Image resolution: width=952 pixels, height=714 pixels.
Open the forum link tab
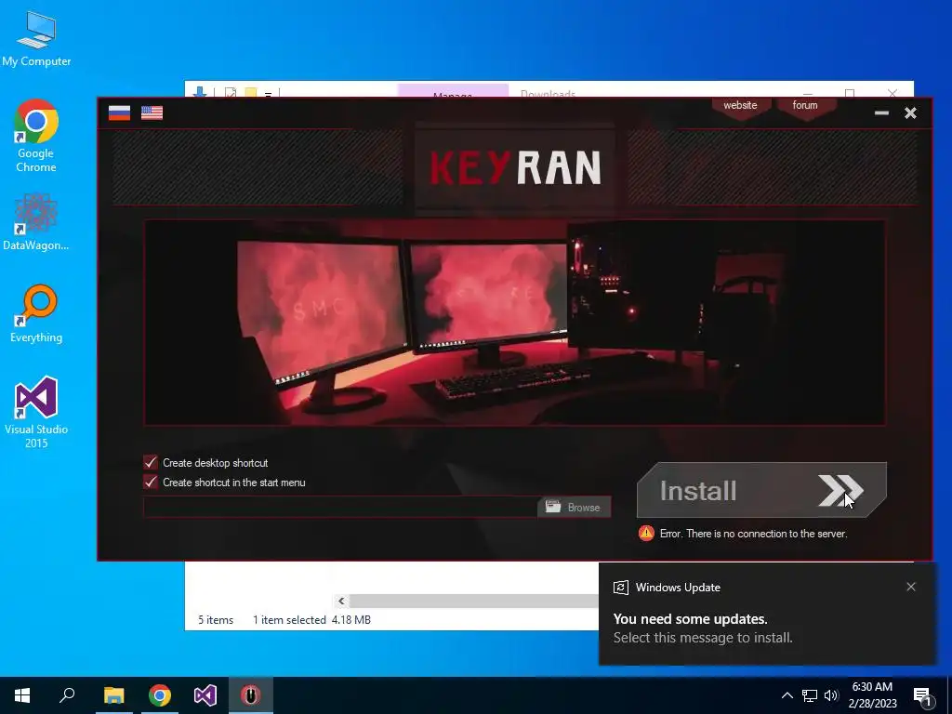click(x=805, y=106)
